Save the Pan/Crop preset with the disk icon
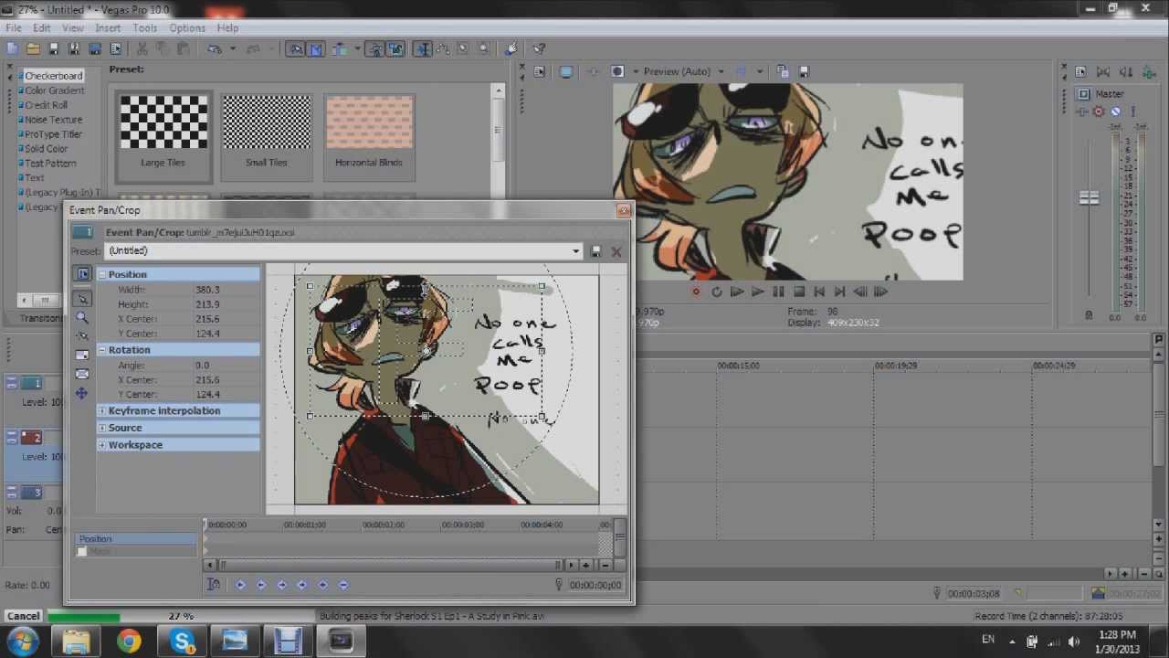Image resolution: width=1169 pixels, height=658 pixels. 596,251
